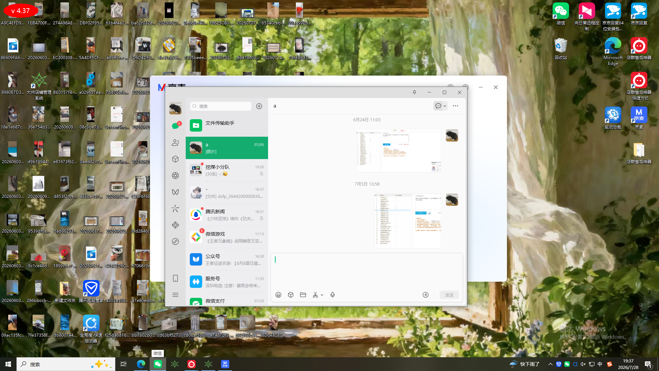
Task: Click own profile avatar at top of sidebar
Action: point(175,108)
